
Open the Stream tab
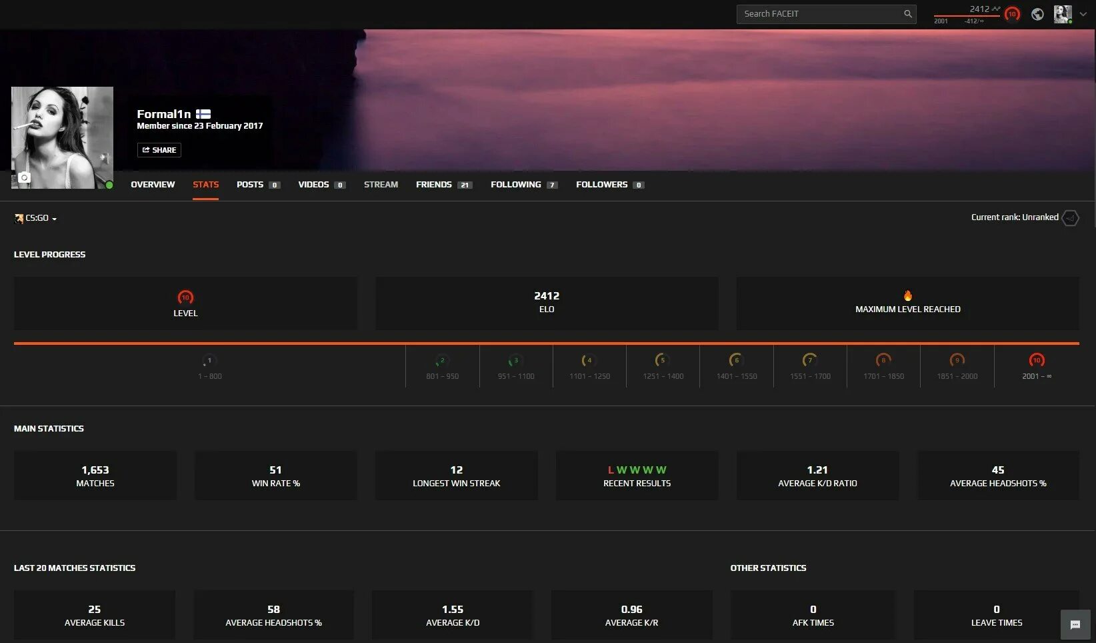pyautogui.click(x=381, y=185)
